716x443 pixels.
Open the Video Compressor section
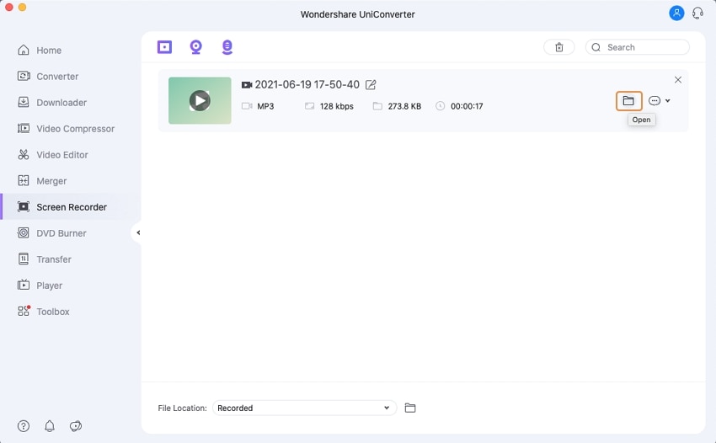[x=66, y=129]
